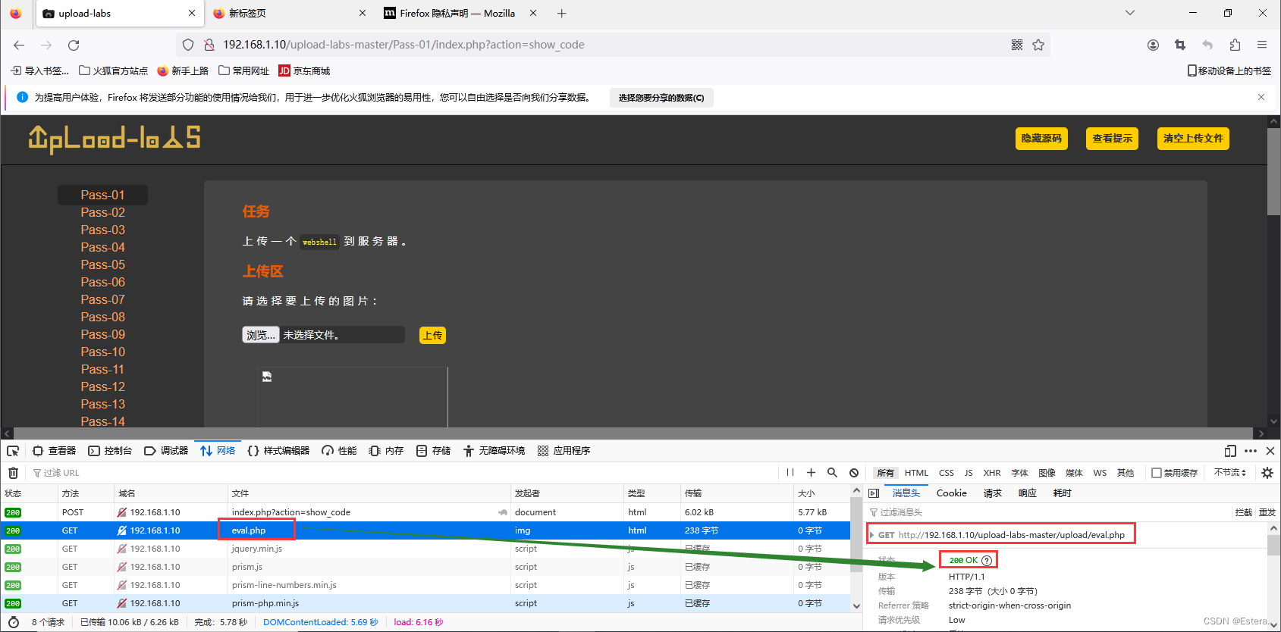Open the Firefox account icon
This screenshot has height=632, width=1281.
[1153, 45]
